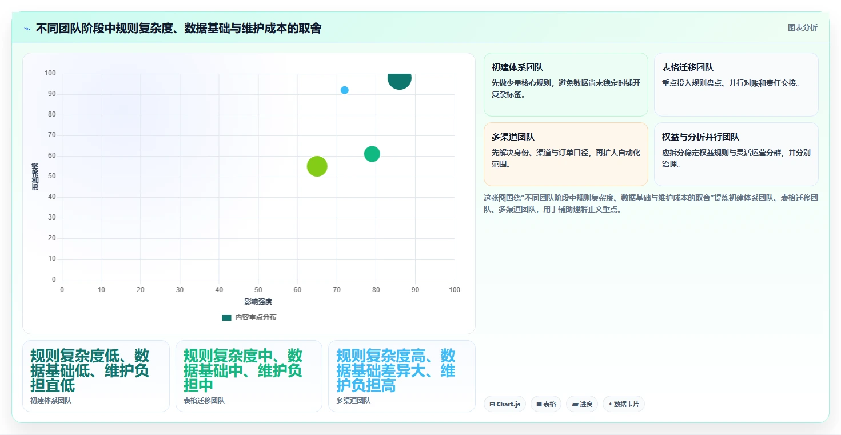Click the 规则复杂度低 data card headline
This screenshot has height=435, width=841.
click(90, 370)
